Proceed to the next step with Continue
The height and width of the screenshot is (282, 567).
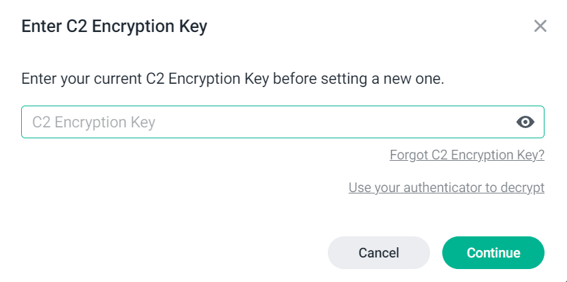[493, 253]
